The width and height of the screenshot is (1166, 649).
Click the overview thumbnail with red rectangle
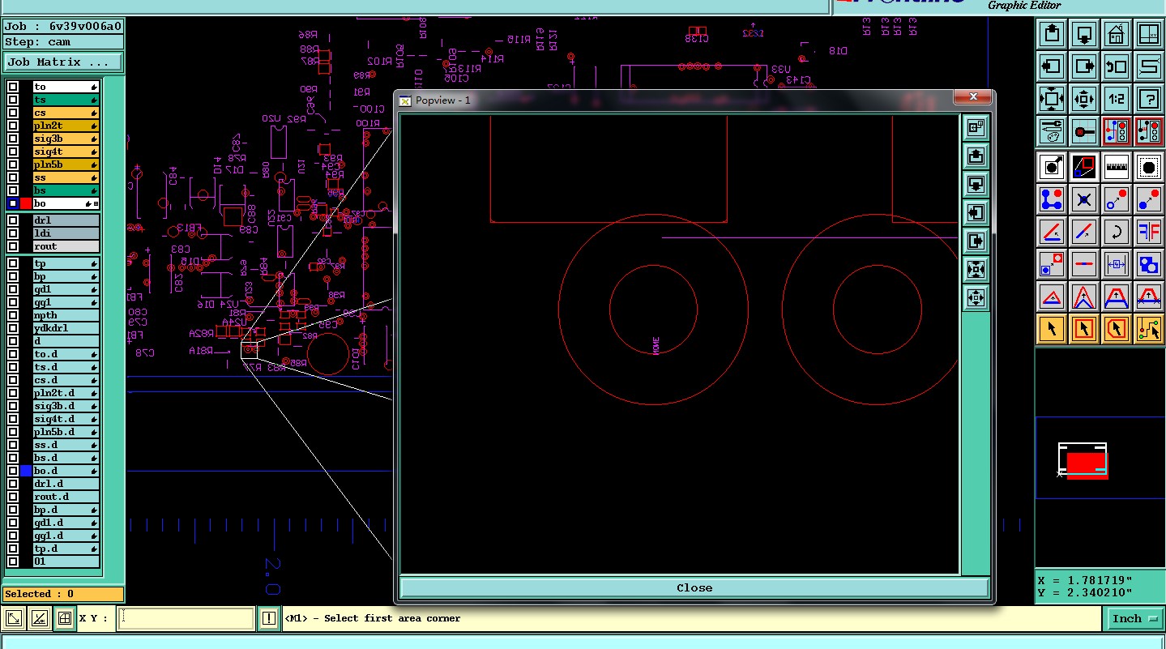click(1083, 460)
